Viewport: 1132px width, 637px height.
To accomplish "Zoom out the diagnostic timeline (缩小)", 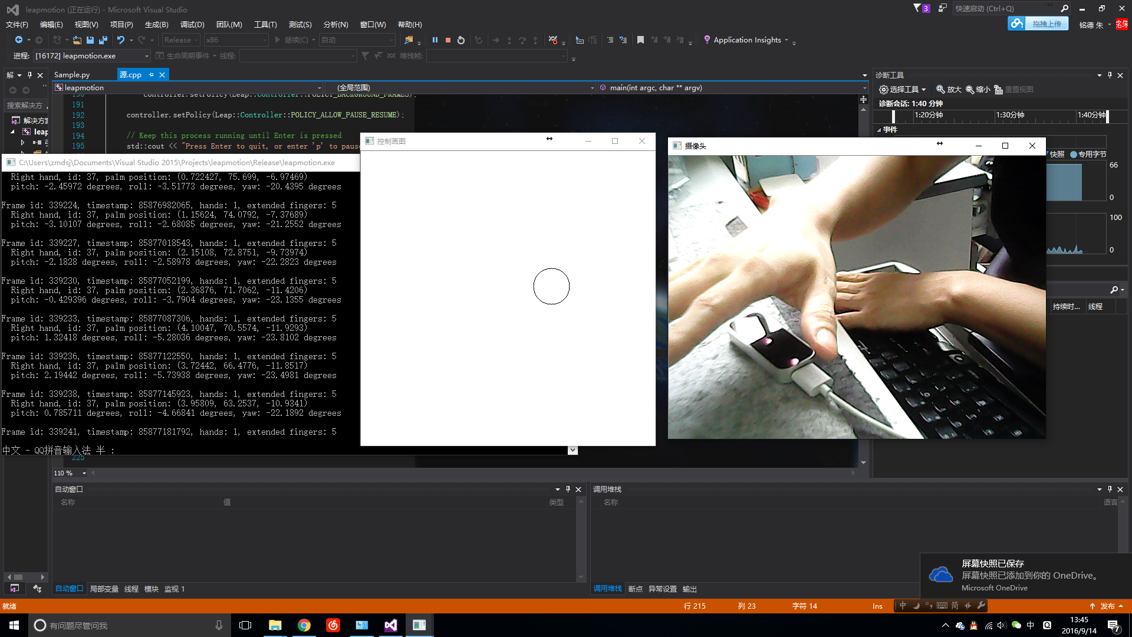I will coord(978,90).
